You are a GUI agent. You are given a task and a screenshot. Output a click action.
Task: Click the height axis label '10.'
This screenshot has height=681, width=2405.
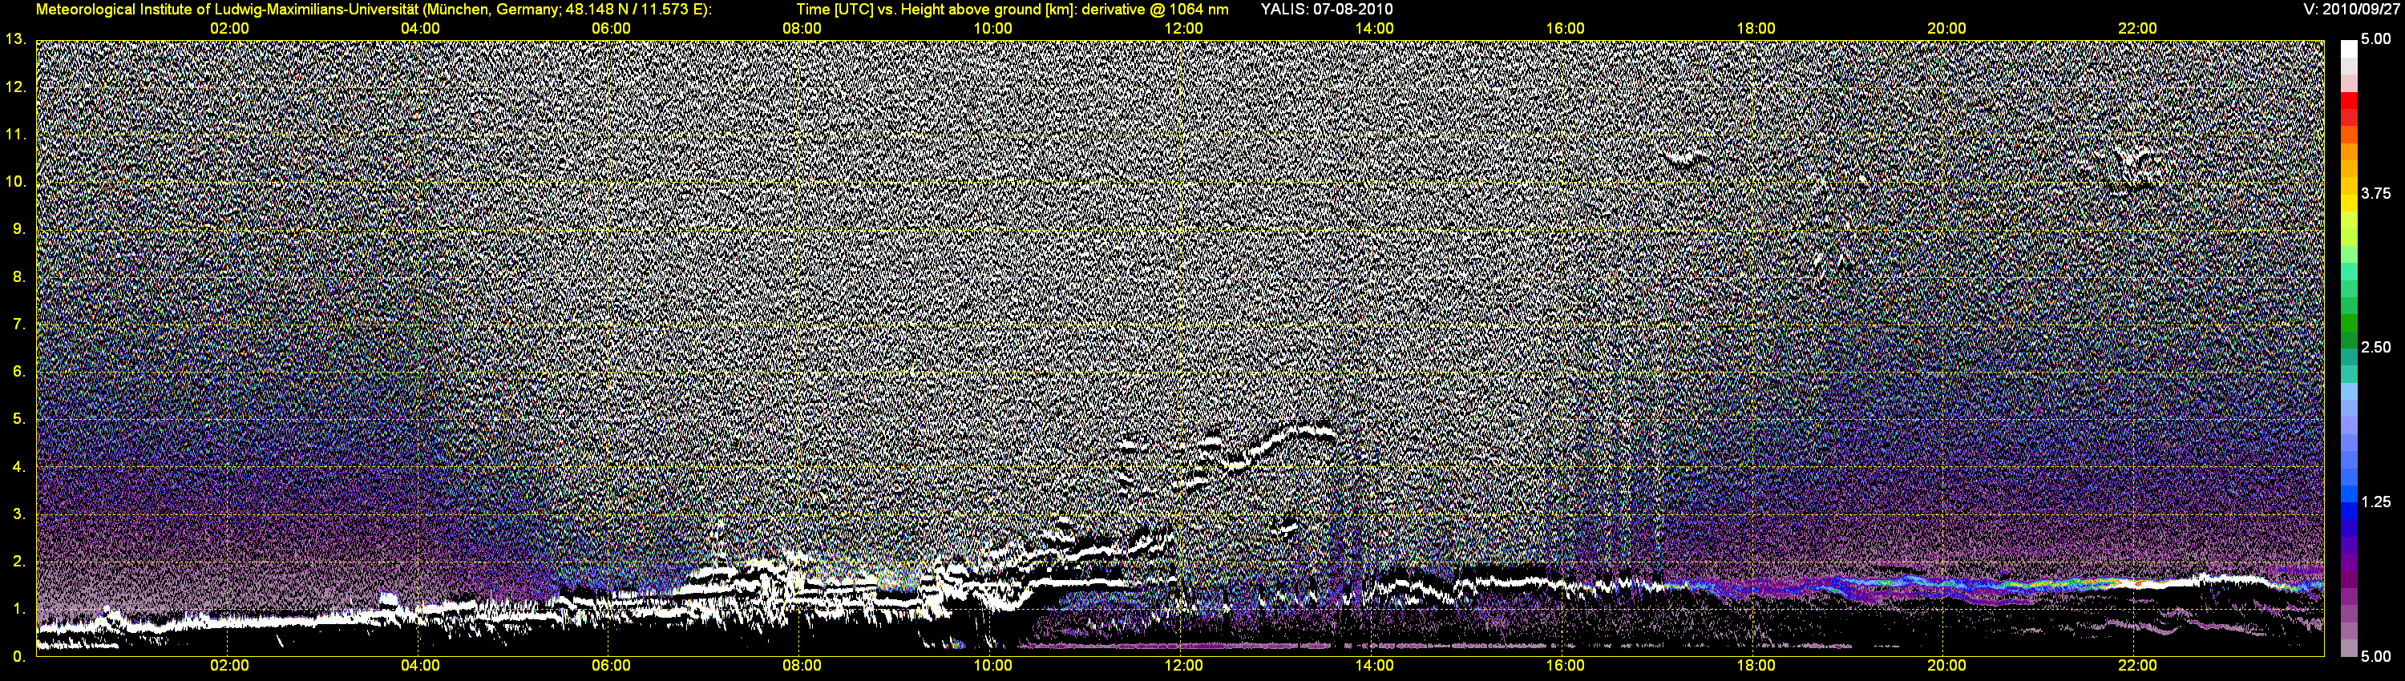[16, 182]
